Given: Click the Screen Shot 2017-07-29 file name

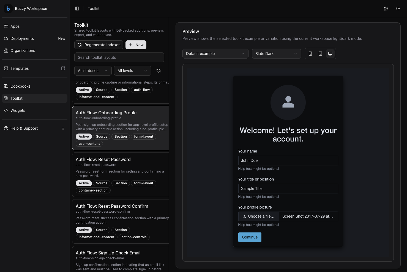Looking at the screenshot, I should [x=308, y=216].
